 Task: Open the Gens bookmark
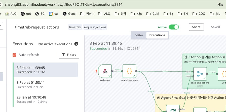point(69,14)
